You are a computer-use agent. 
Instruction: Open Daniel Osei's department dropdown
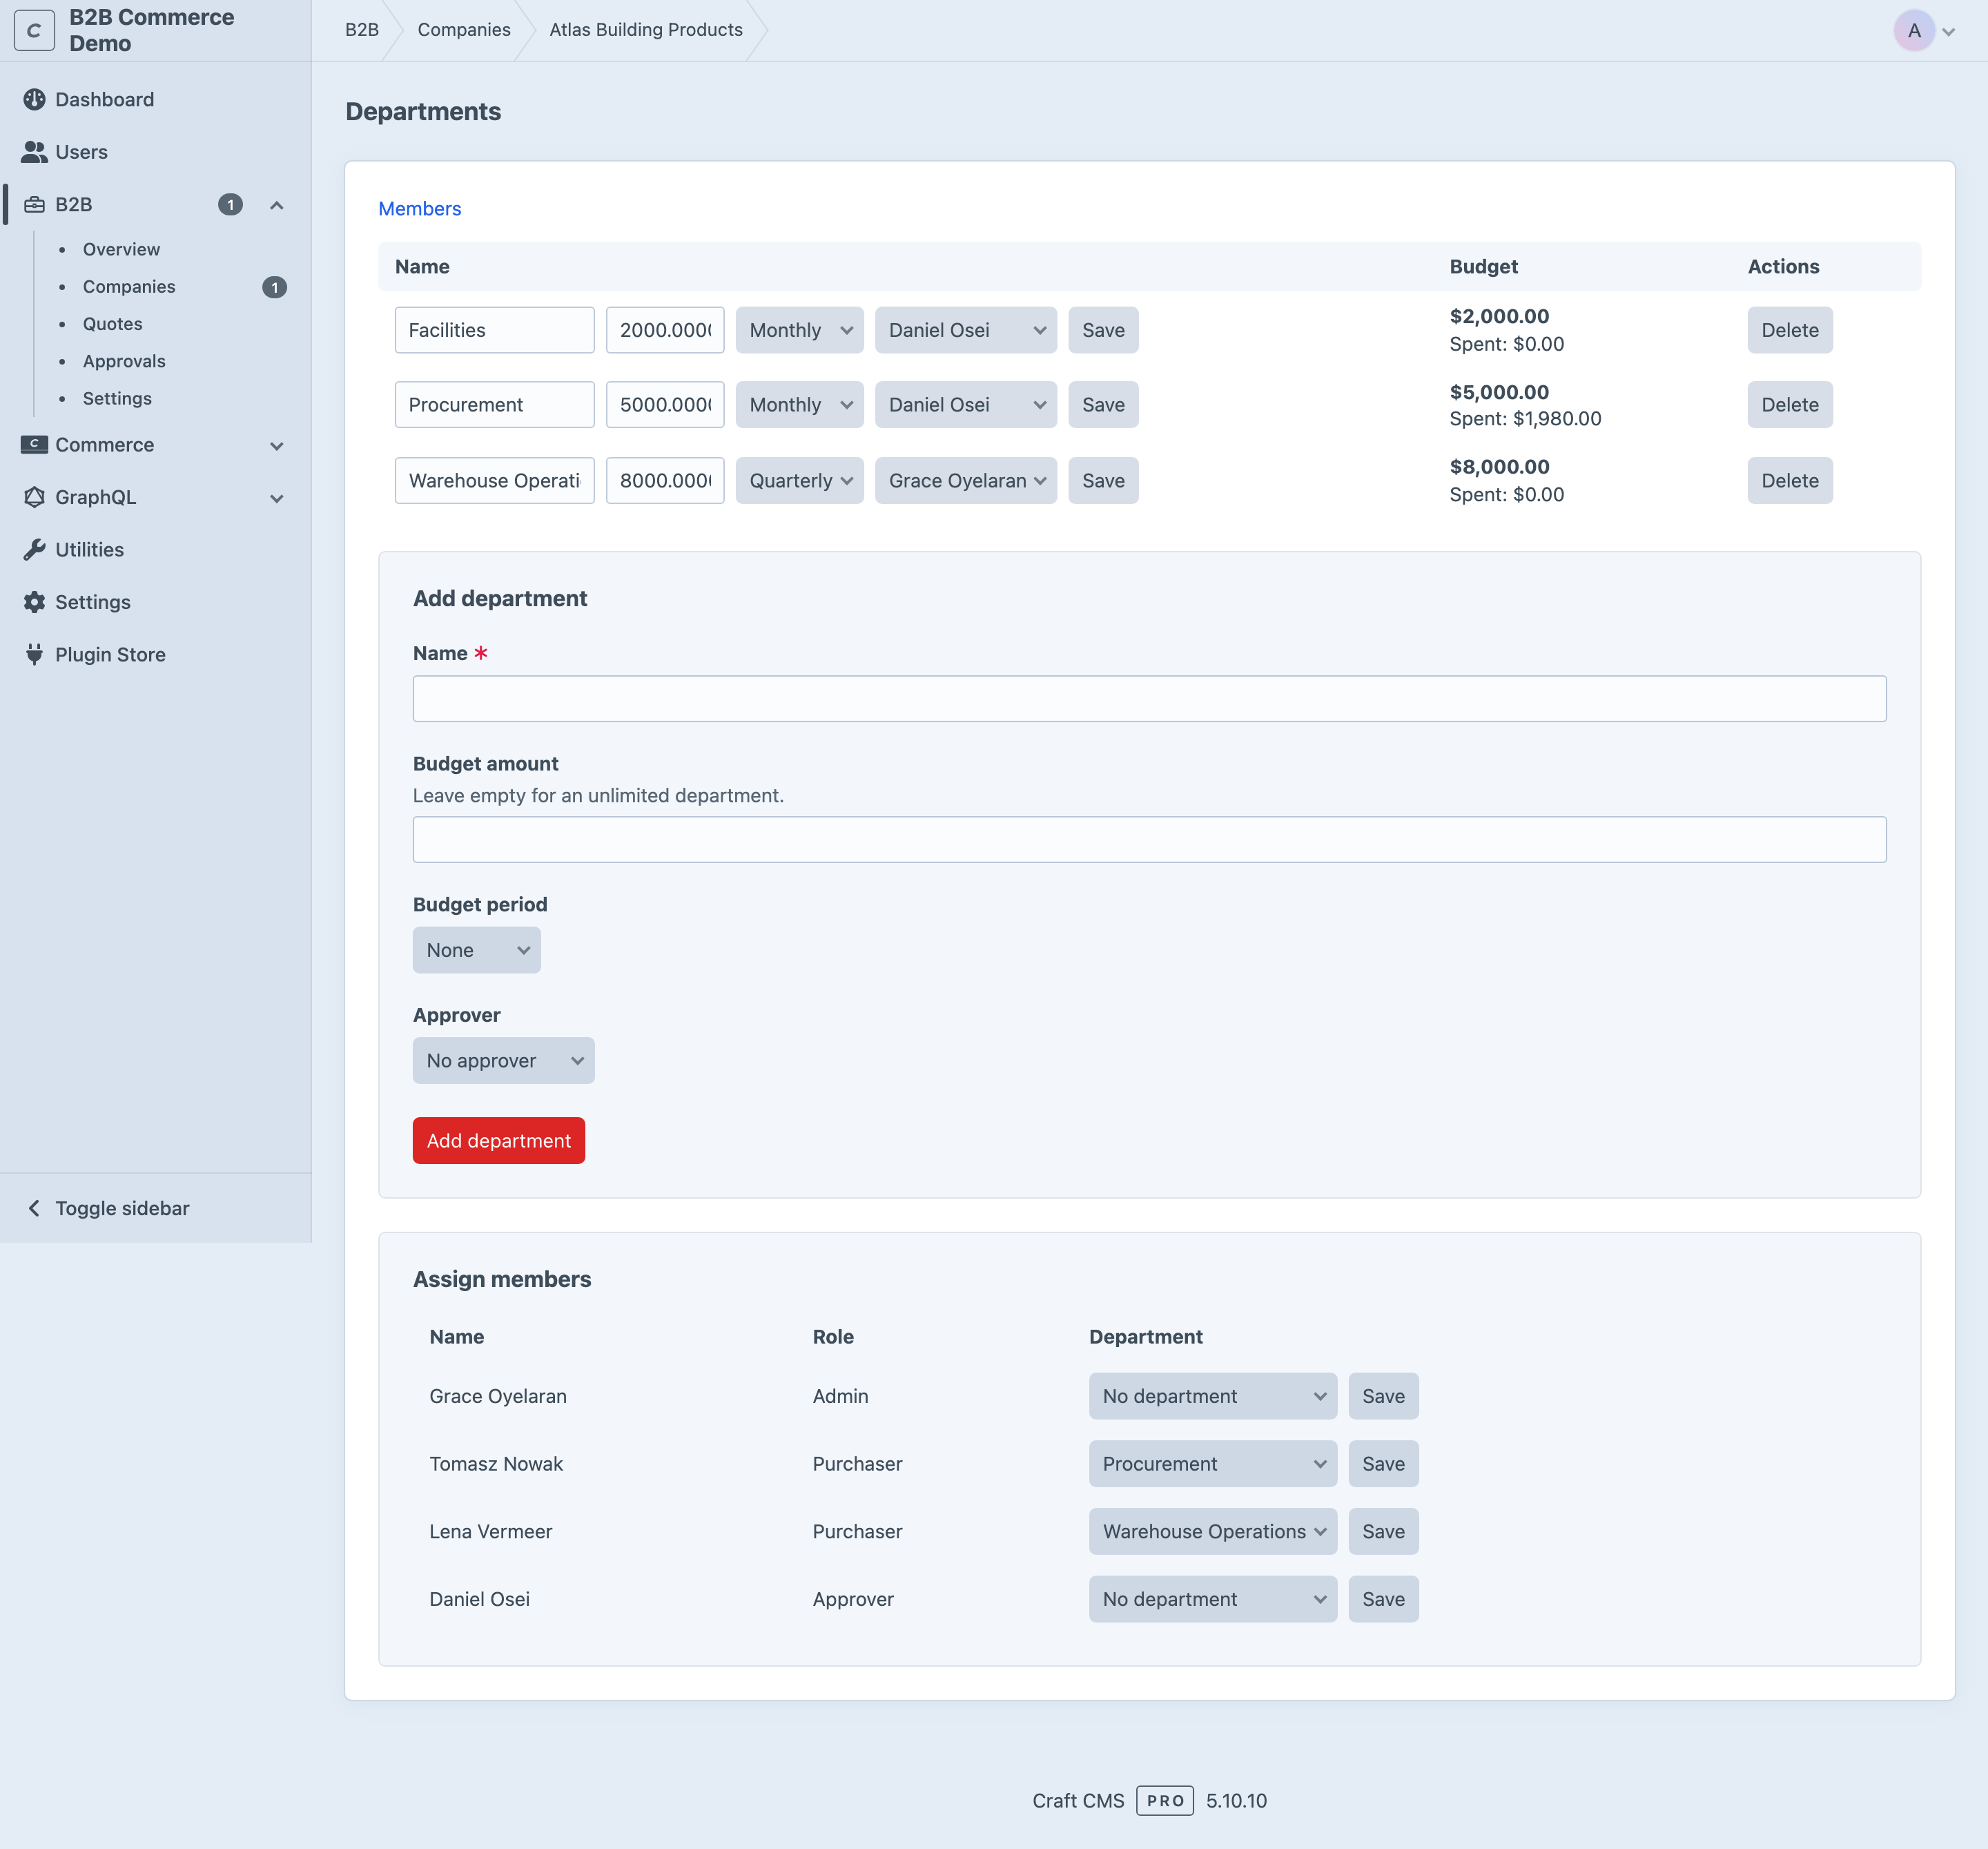coord(1212,1599)
